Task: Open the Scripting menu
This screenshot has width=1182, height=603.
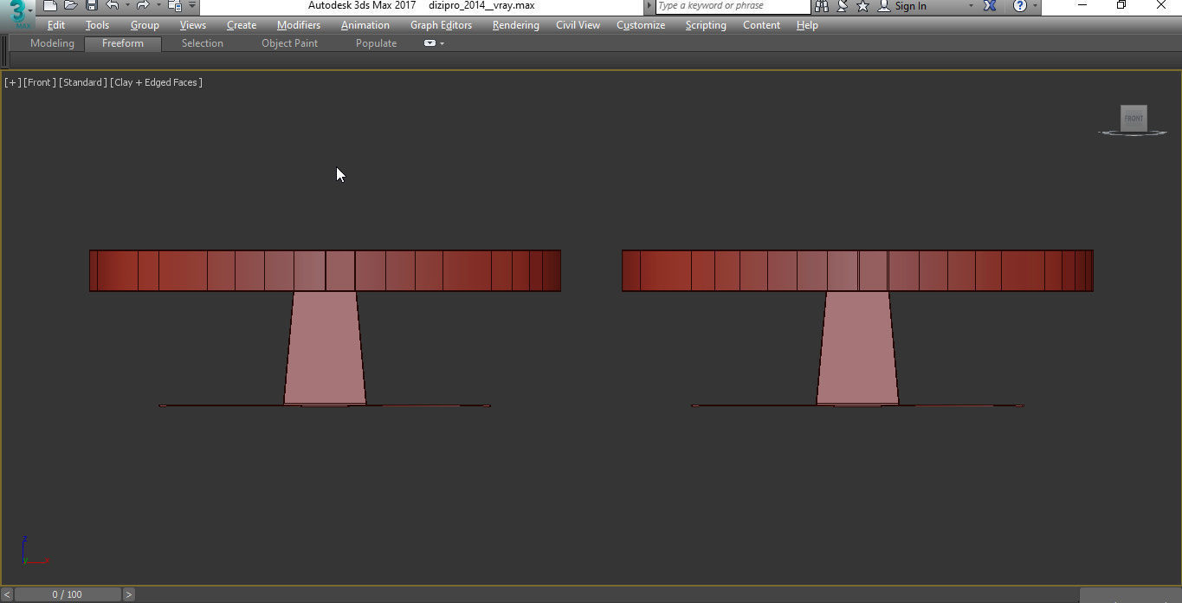Action: coord(706,25)
